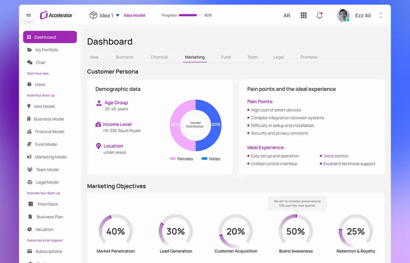The height and width of the screenshot is (263, 410).
Task: Click the Idea Model lightbulb icon
Action: click(29, 106)
